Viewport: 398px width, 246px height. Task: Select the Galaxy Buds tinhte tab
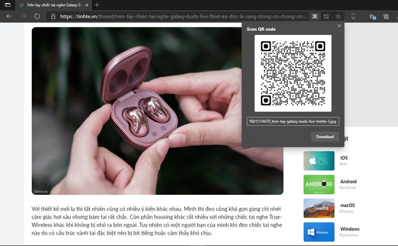pyautogui.click(x=52, y=5)
